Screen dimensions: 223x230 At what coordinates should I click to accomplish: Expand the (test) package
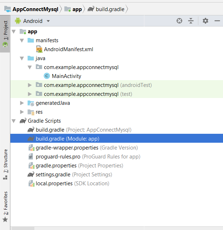(x=30, y=94)
